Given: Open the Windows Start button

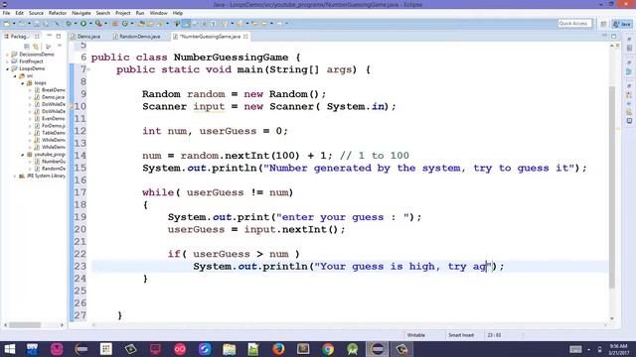Looking at the screenshot, I should coord(9,349).
